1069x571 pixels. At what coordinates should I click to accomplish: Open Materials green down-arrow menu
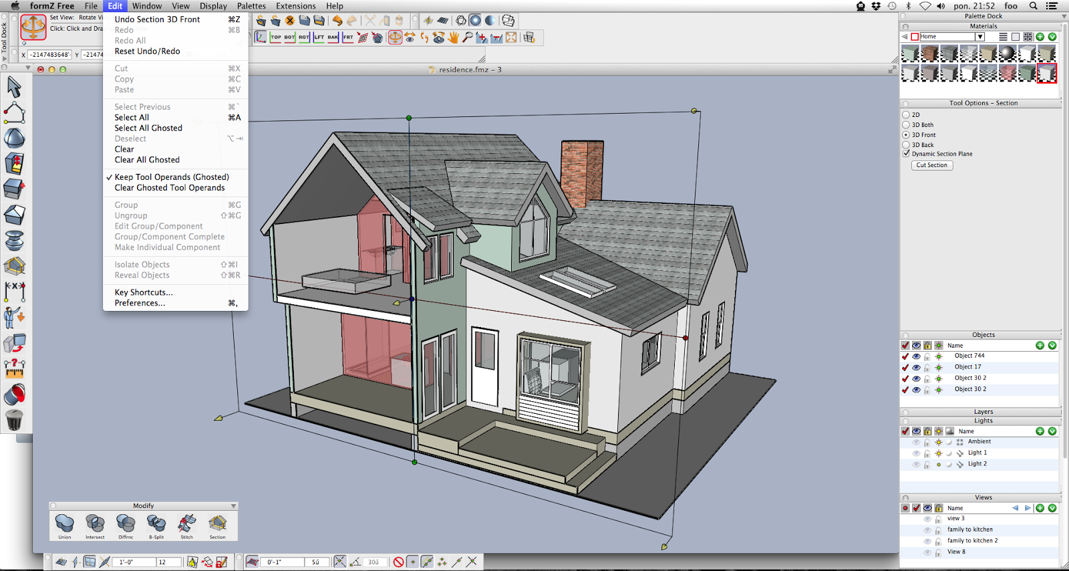tap(1052, 37)
